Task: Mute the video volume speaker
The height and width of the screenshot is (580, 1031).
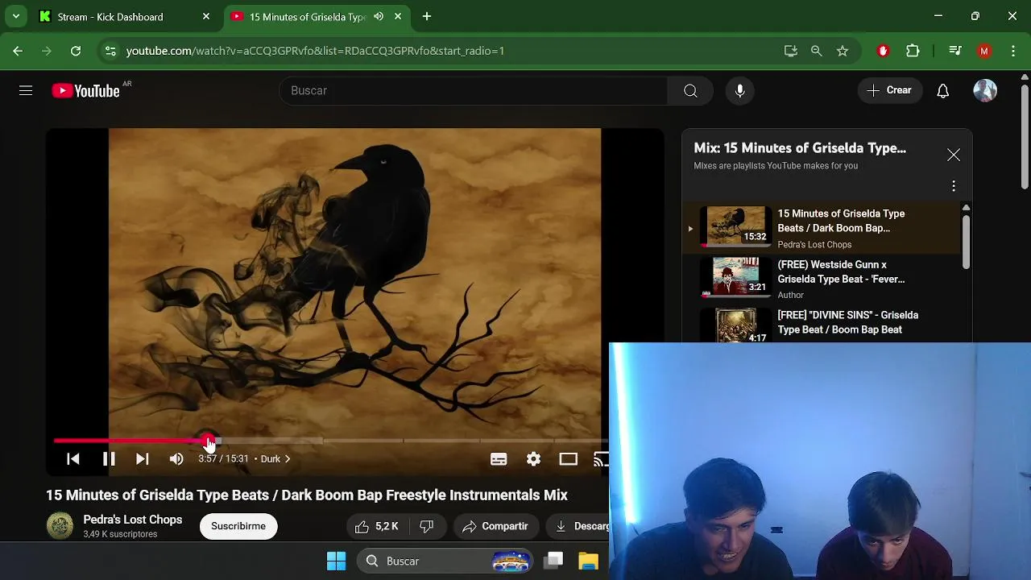Action: coord(176,459)
